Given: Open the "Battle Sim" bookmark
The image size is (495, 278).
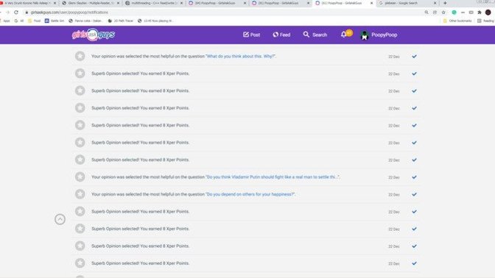Looking at the screenshot, I should coord(55,21).
